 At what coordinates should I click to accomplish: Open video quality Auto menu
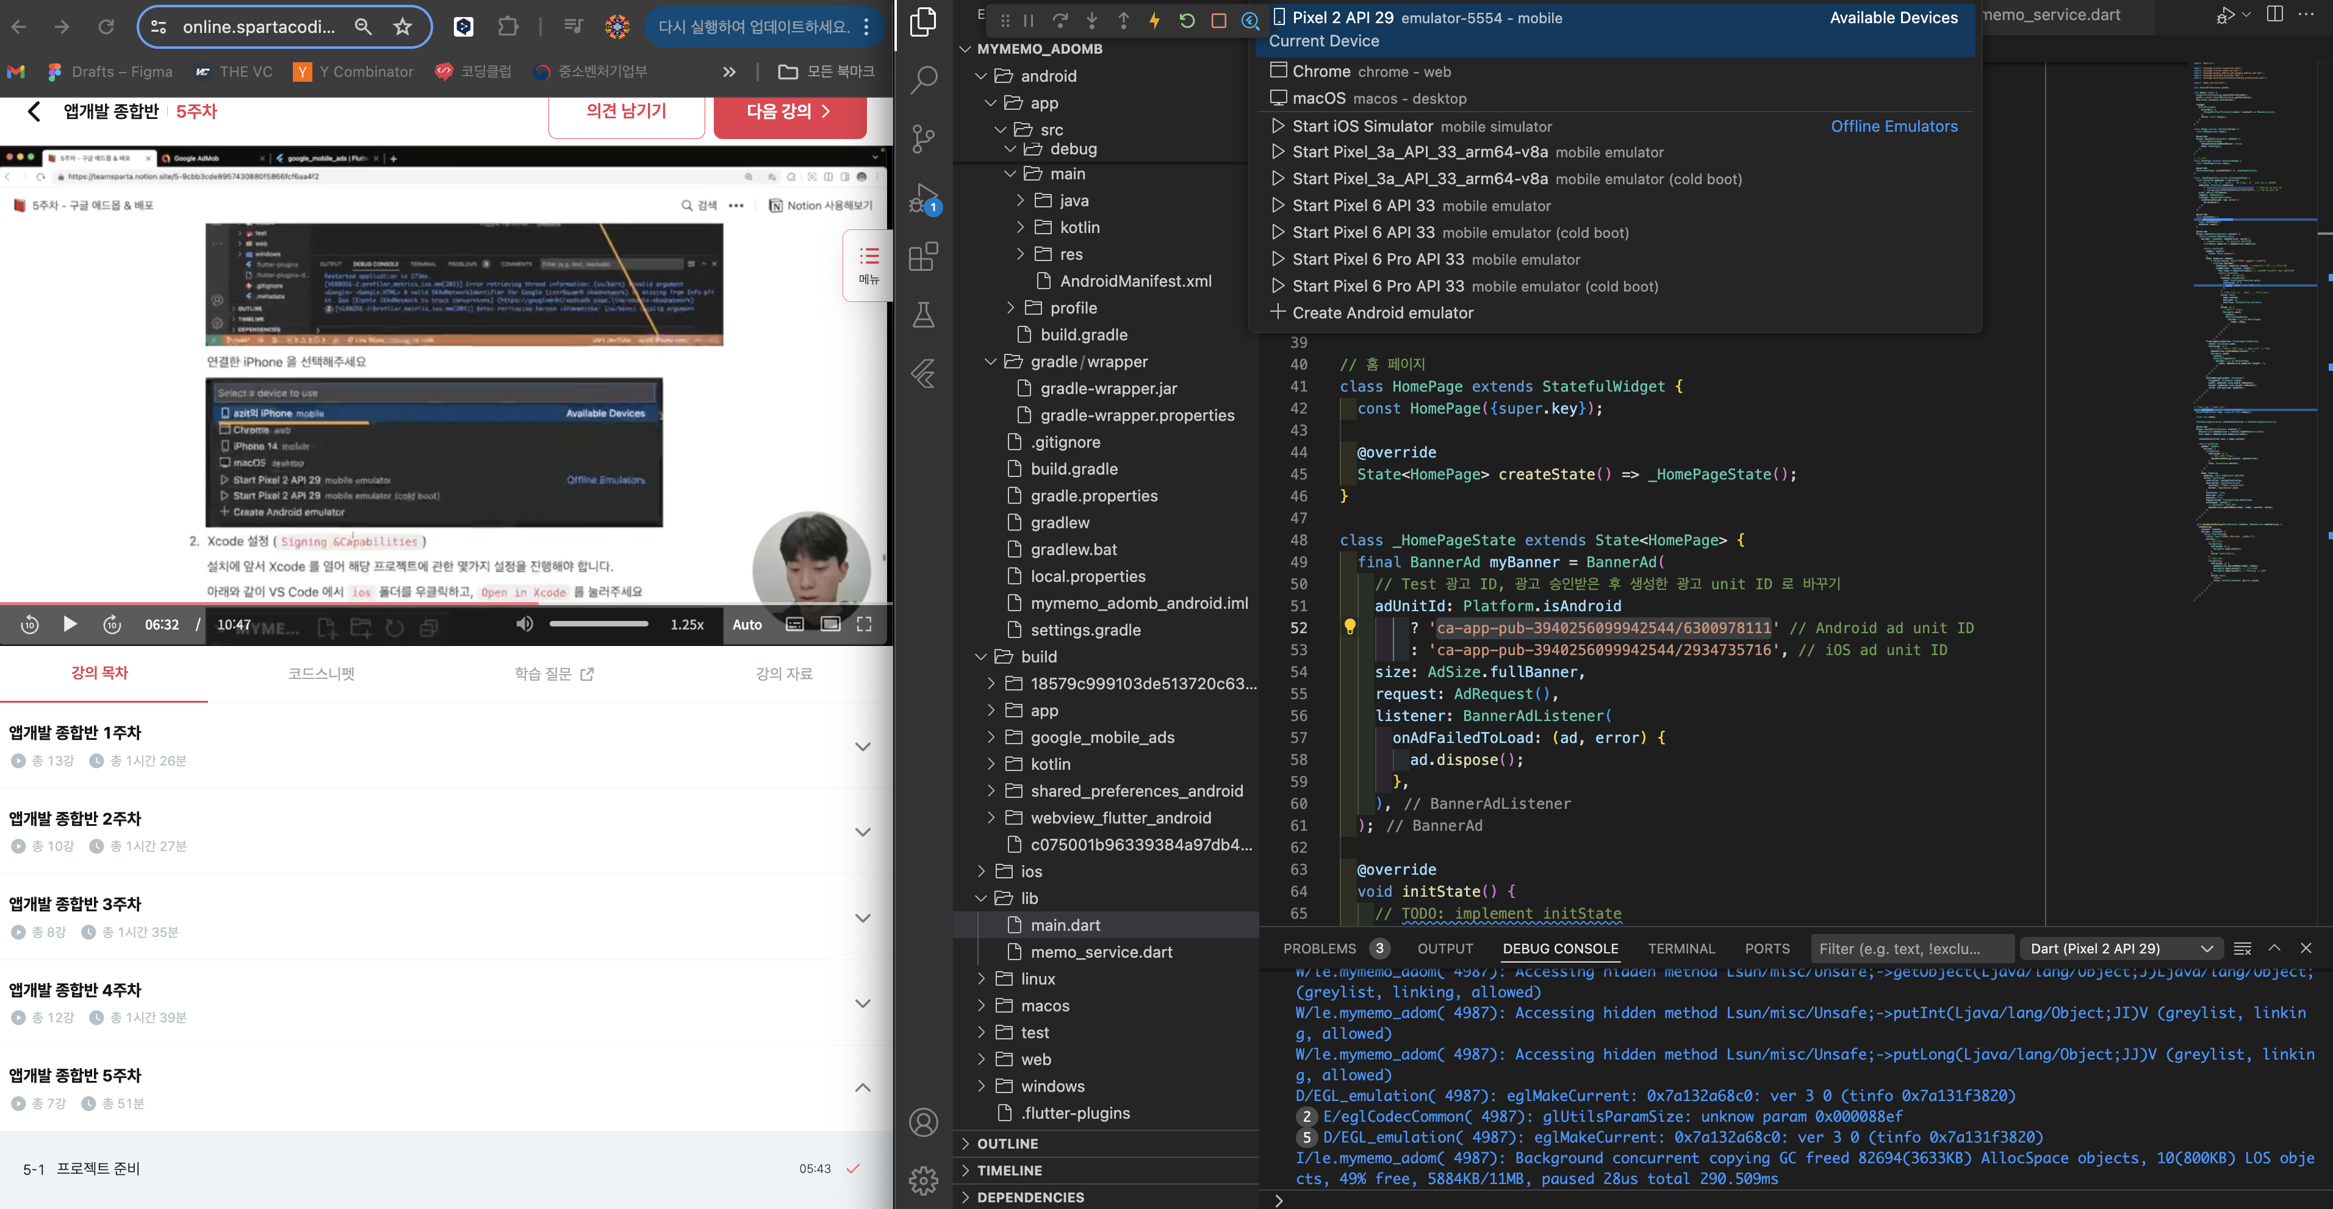click(747, 624)
